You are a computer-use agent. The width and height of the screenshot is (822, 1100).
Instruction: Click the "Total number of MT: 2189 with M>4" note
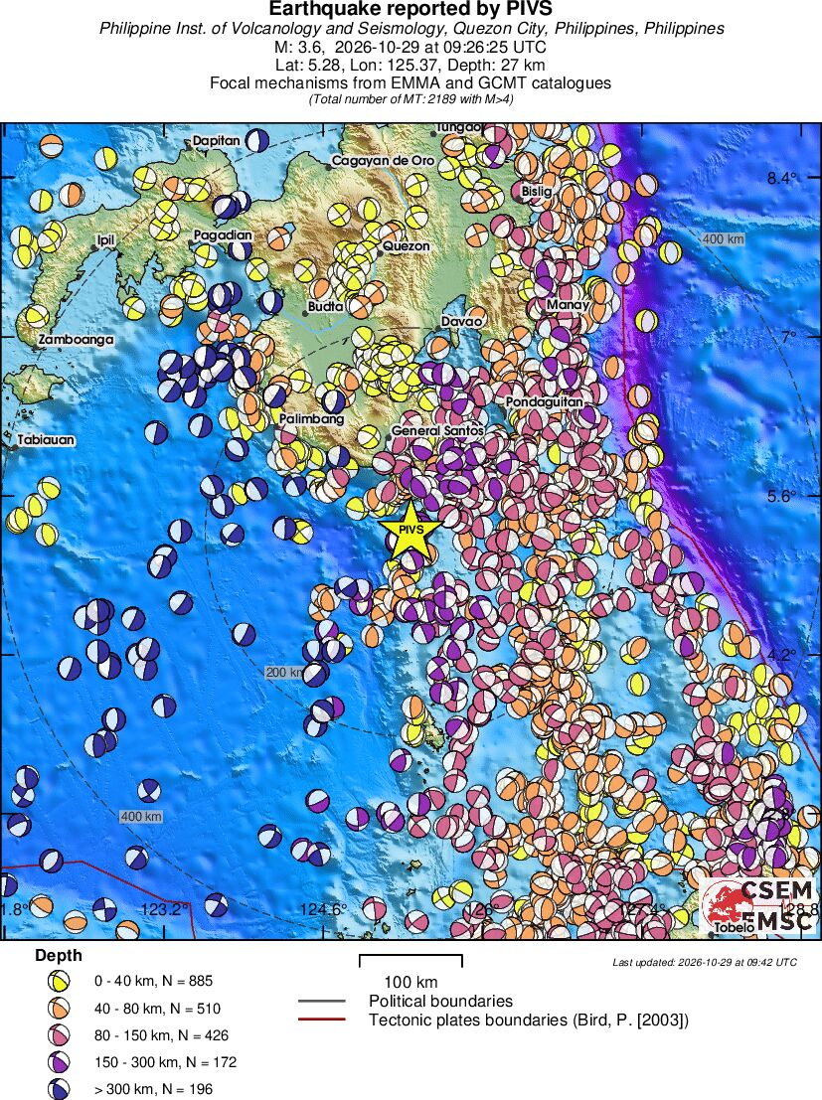[411, 99]
